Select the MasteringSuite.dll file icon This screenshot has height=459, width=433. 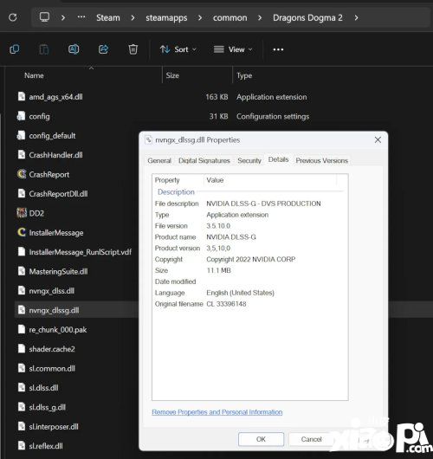pos(22,271)
